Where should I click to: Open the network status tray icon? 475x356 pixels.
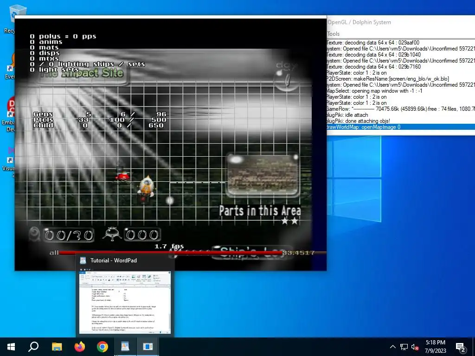pos(404,347)
